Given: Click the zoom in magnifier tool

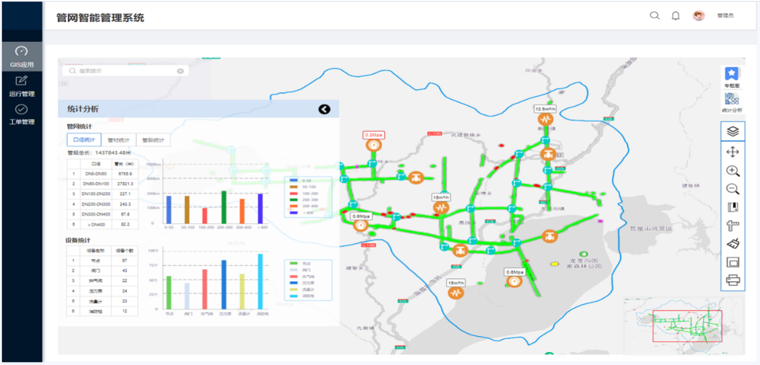Looking at the screenshot, I should [732, 171].
